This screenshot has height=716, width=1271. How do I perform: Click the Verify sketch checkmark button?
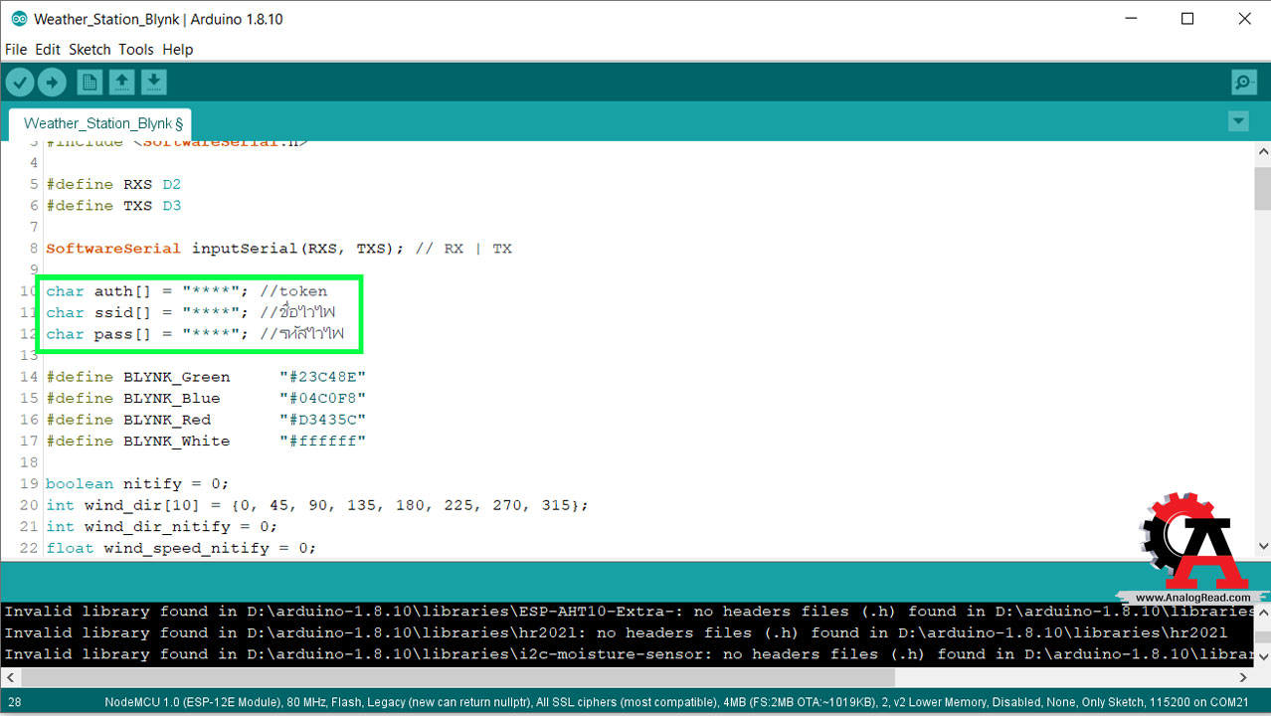(20, 82)
